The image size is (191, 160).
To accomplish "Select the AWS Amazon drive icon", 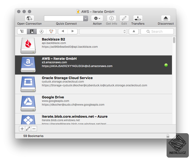I will tap(28, 65).
